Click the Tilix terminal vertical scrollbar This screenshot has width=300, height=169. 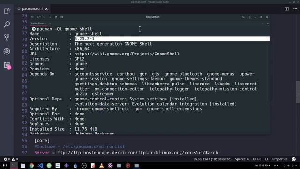(x=270, y=70)
